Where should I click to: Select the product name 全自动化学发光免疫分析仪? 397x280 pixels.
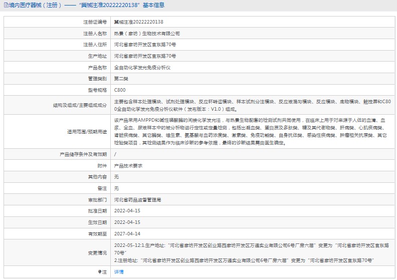pos(142,68)
